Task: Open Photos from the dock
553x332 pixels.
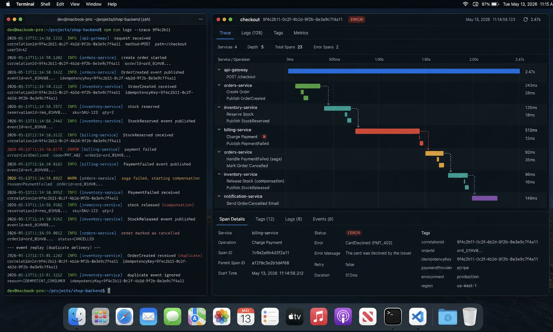Action: click(222, 316)
